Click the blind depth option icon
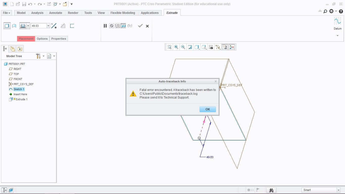Viewport: 345px width, 194px height. coord(23,26)
